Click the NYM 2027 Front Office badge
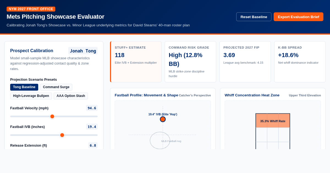The height and width of the screenshot is (173, 330). [x=31, y=9]
